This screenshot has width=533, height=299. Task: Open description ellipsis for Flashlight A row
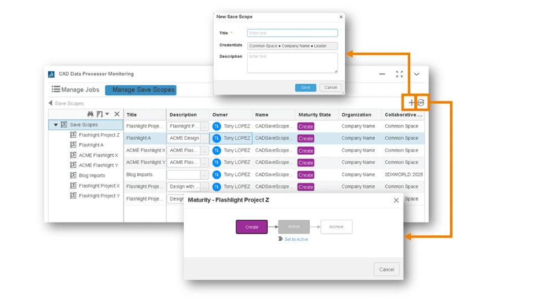click(x=204, y=138)
